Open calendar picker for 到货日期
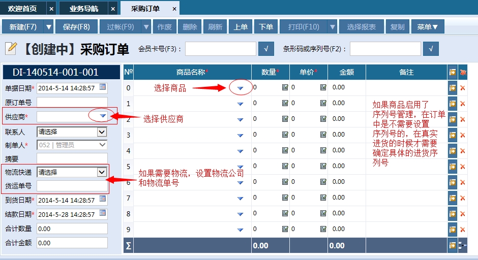 click(x=103, y=199)
